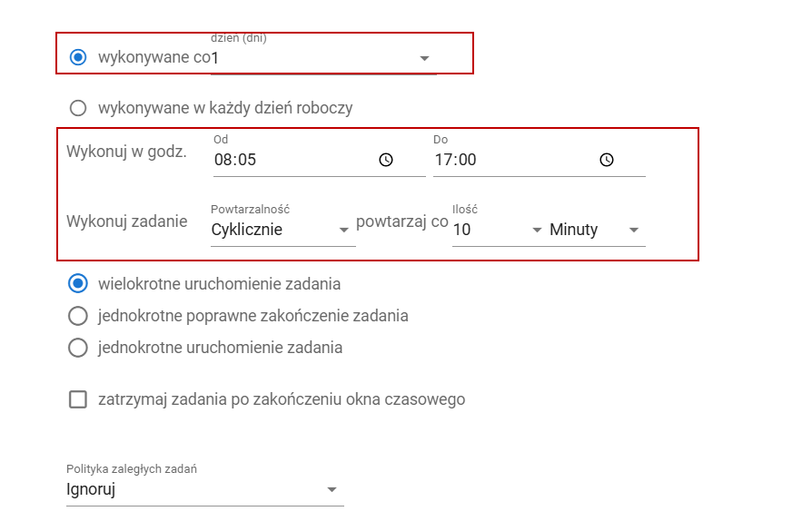Select 'jednokrotne uruchomienie zadania' radio button
Viewport: 812px width, 531px height.
78,348
